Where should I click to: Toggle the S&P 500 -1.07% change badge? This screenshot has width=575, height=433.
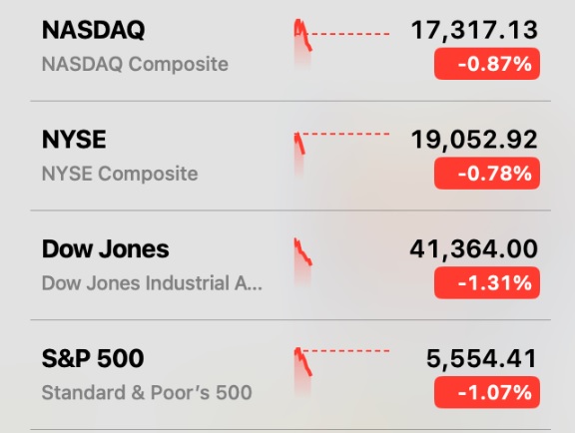point(487,392)
